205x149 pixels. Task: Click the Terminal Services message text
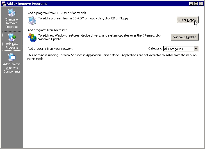coord(112,57)
